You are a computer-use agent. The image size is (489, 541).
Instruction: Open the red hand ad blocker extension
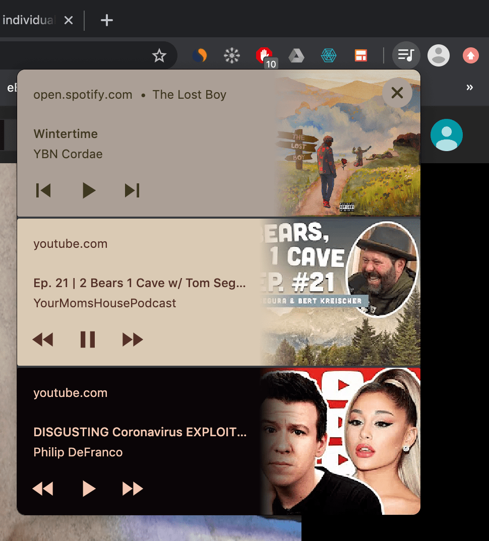[x=265, y=56]
